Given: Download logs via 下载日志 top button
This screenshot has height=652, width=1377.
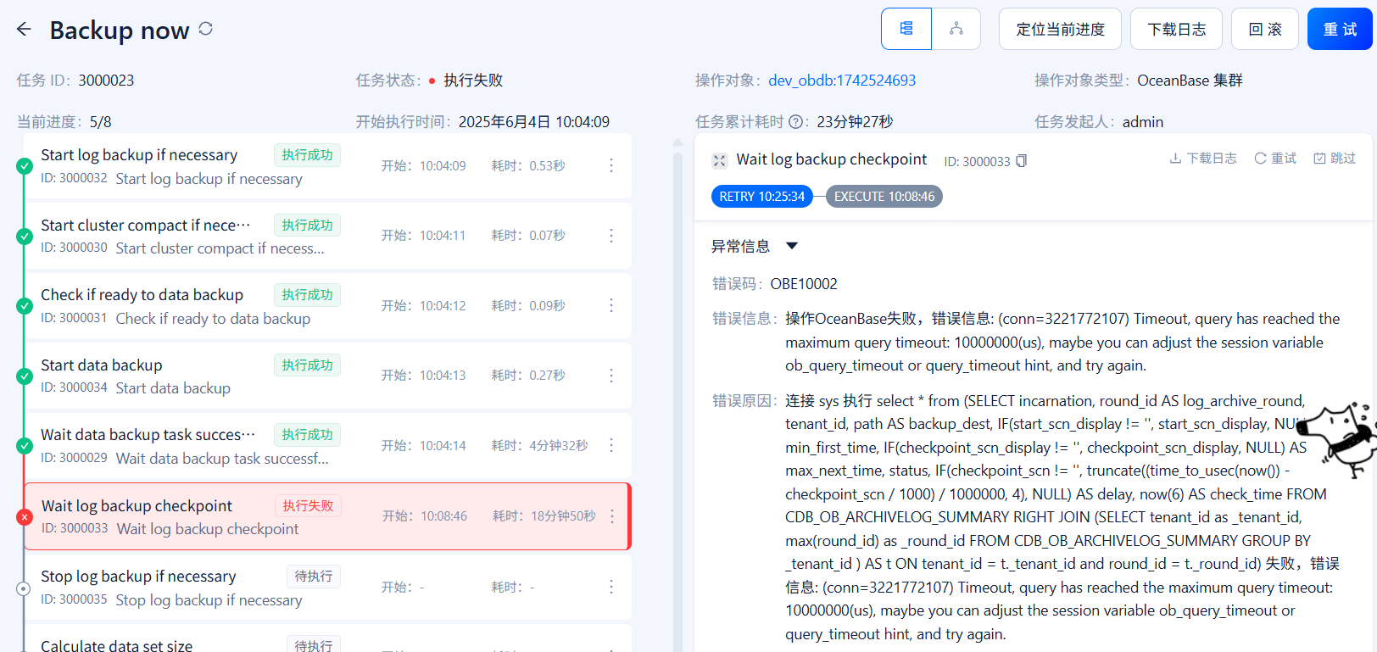Looking at the screenshot, I should [x=1176, y=29].
